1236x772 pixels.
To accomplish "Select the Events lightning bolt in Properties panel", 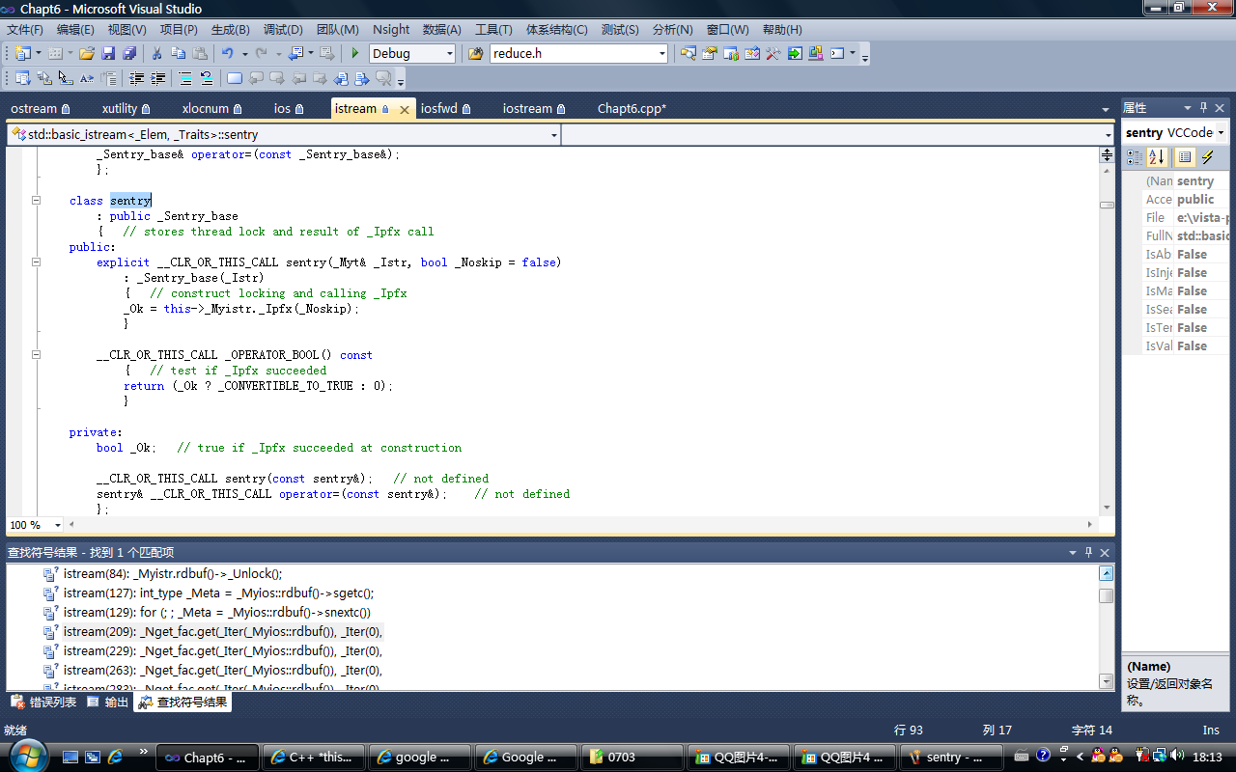I will [1207, 156].
